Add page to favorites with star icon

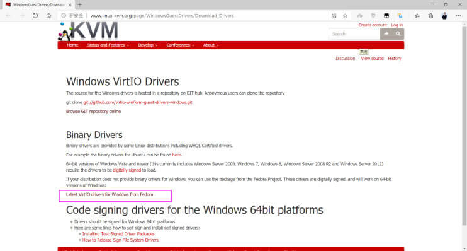pos(345,16)
